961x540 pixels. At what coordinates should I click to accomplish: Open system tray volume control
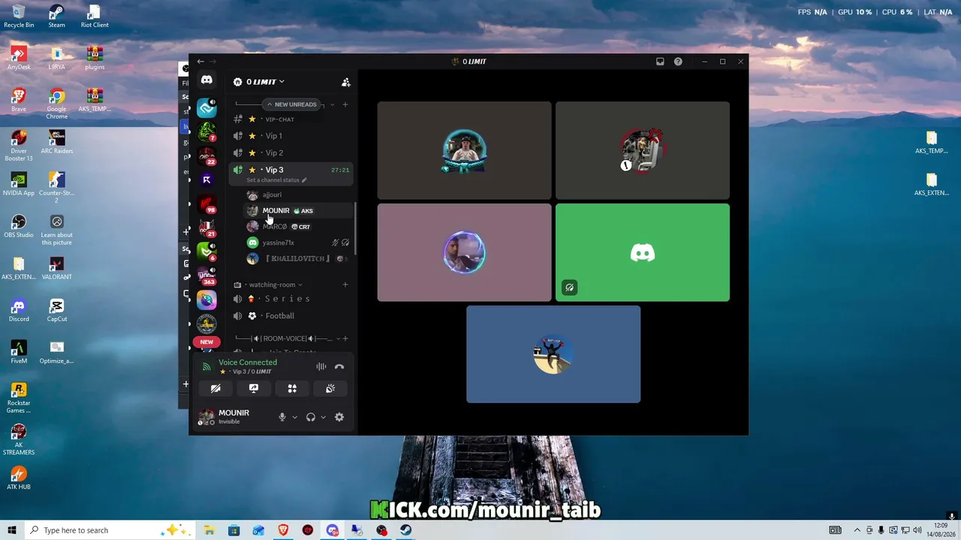(x=917, y=530)
